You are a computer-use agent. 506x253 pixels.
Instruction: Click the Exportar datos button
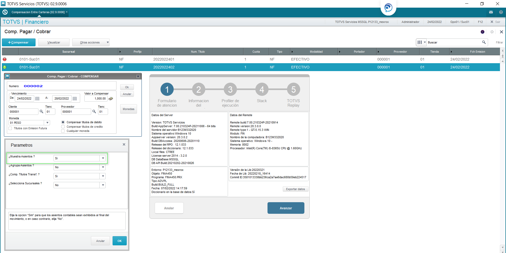295,189
